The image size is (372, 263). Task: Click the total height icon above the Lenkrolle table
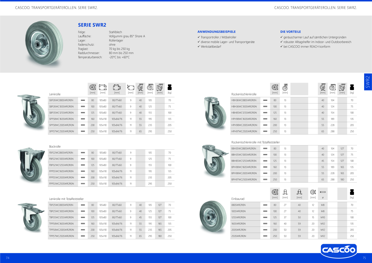tap(150, 87)
